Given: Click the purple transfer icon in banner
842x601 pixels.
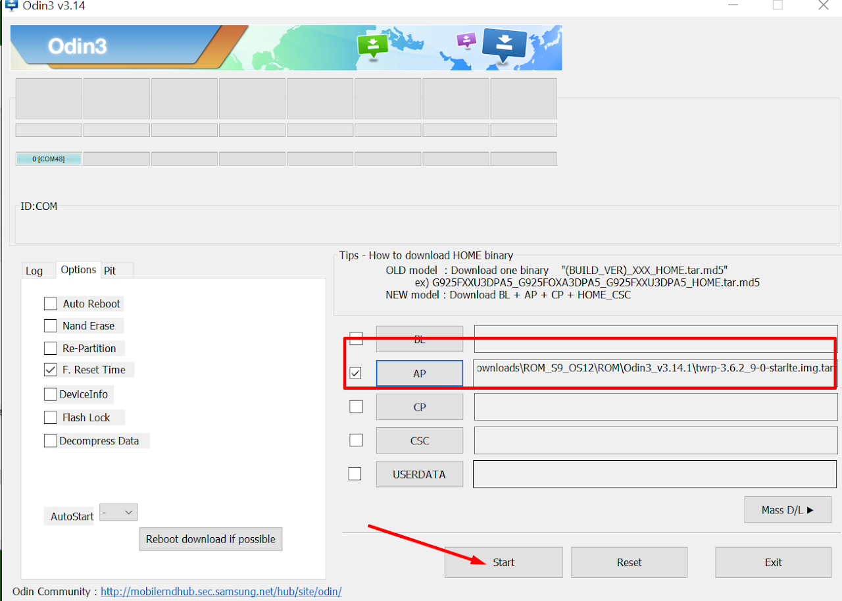Looking at the screenshot, I should pos(466,39).
